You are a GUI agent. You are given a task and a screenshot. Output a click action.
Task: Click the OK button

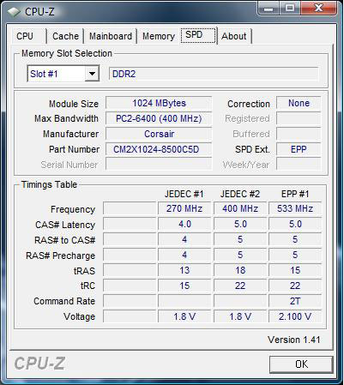pyautogui.click(x=301, y=364)
